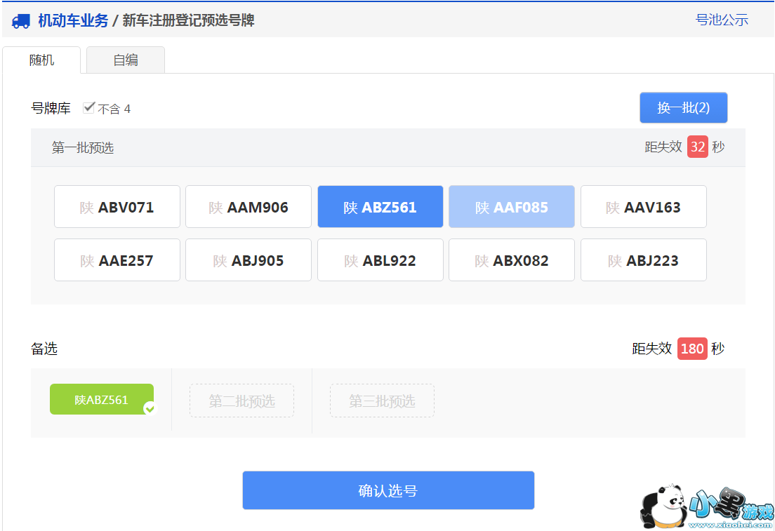Click the checkmark badge on green plate
This screenshot has height=531, width=775.
pyautogui.click(x=150, y=408)
